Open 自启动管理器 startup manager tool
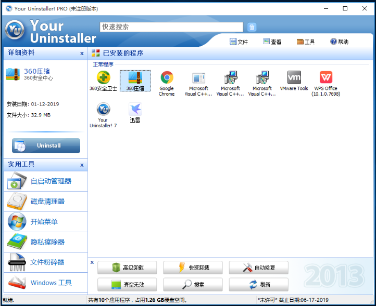376x306 pixels. coord(45,181)
